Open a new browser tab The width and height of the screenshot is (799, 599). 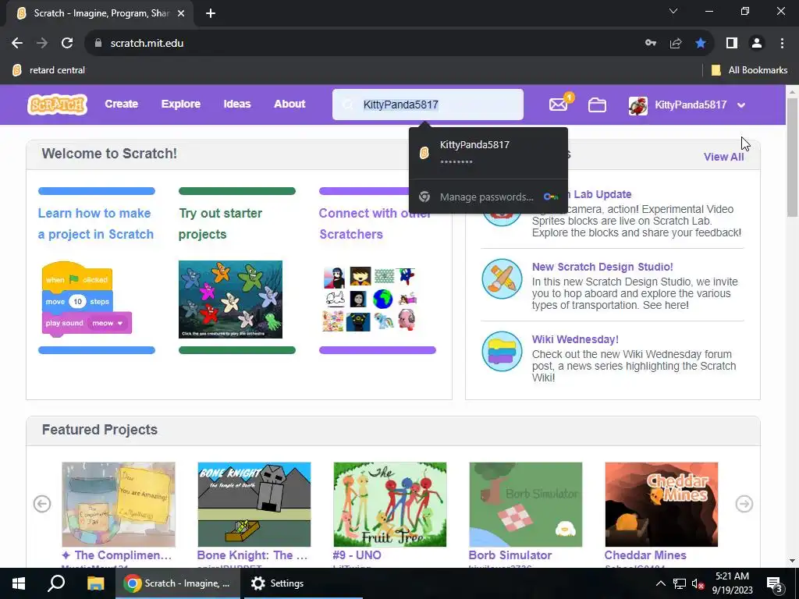(x=211, y=13)
